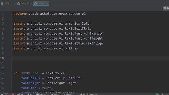Click the package keyword on line 1
The image size is (169, 95).
(20, 14)
